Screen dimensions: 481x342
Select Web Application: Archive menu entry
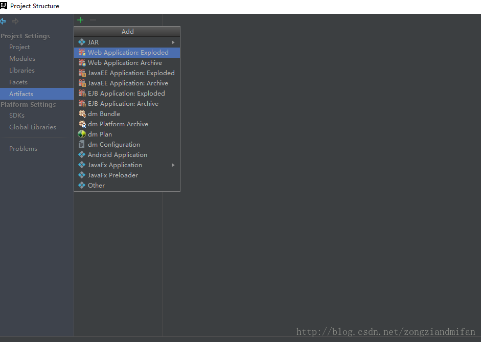coord(127,62)
